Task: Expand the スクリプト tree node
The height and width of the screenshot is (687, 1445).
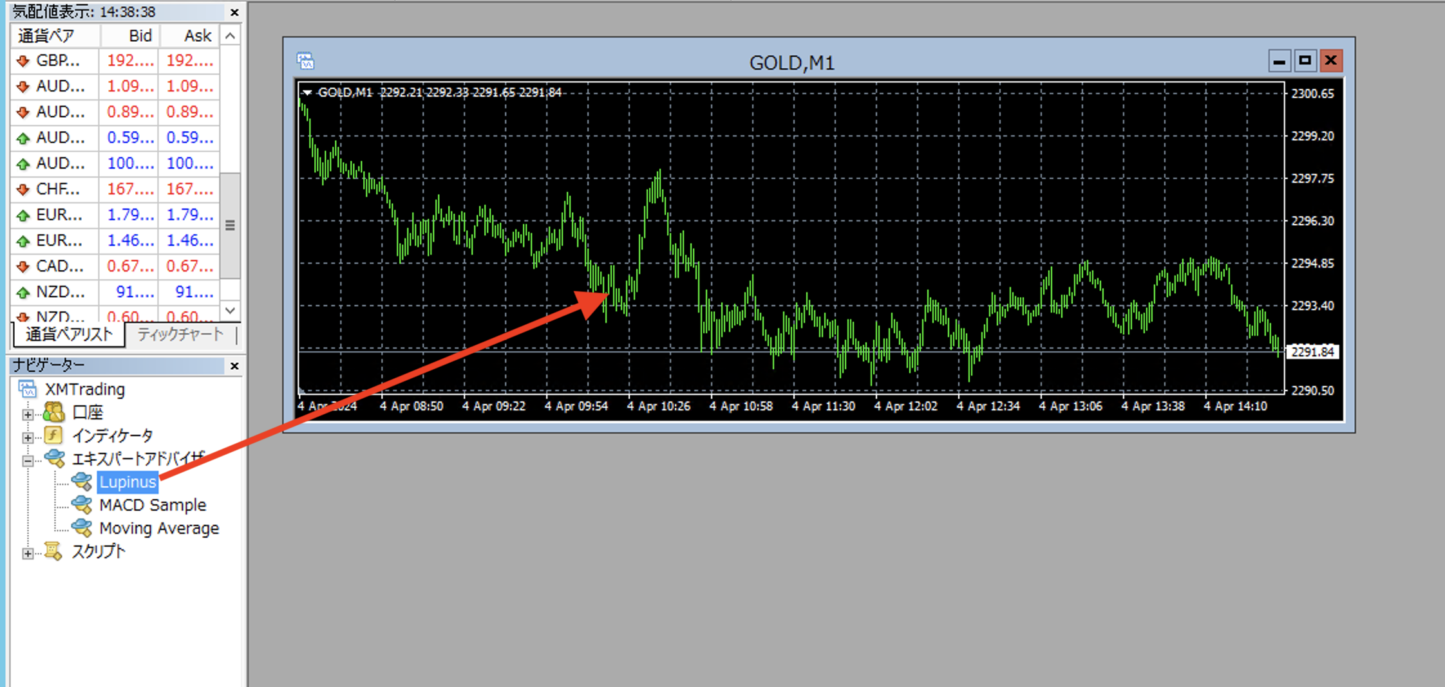Action: 28,553
